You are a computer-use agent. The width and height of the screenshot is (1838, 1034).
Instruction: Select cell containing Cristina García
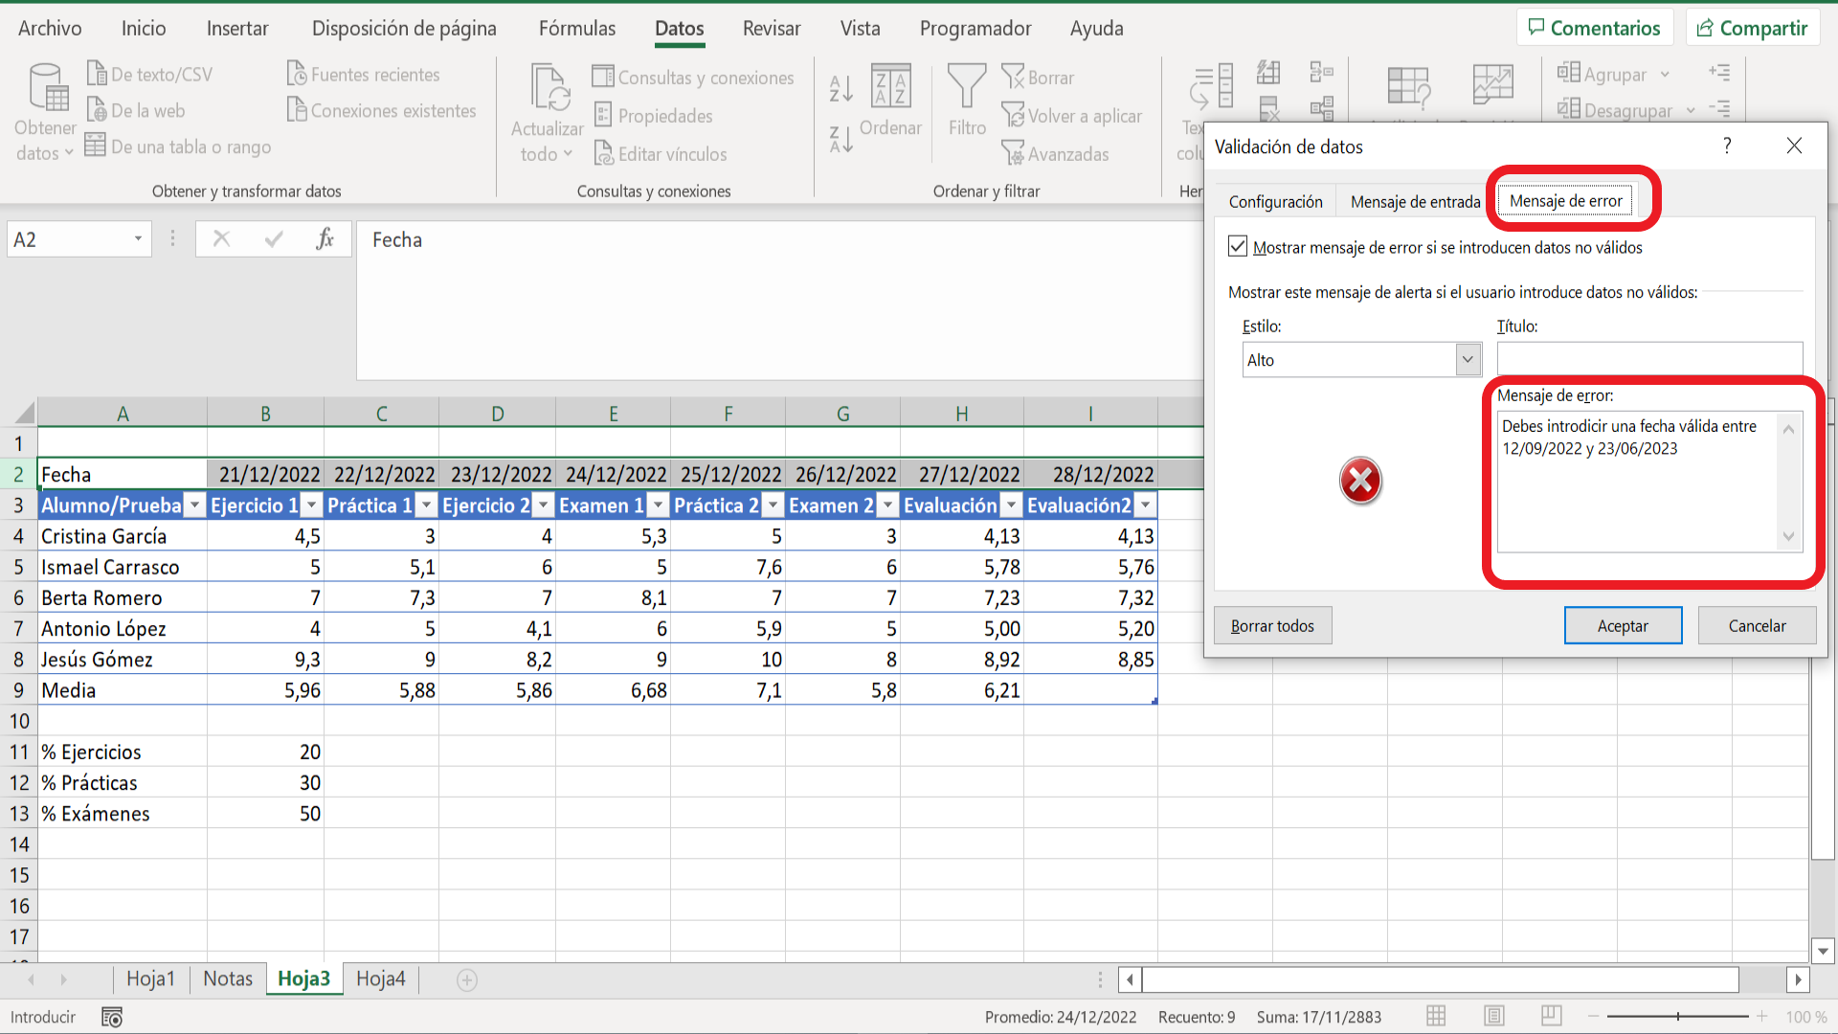pos(123,536)
